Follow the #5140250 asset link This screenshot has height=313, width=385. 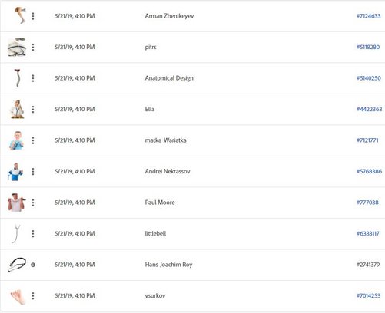[369, 78]
